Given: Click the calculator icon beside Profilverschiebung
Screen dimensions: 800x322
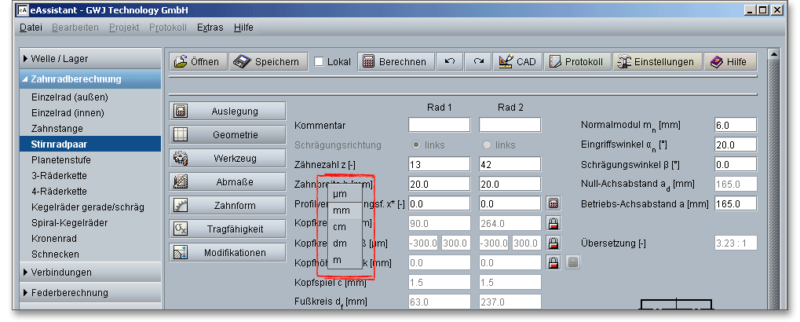Looking at the screenshot, I should tap(553, 203).
